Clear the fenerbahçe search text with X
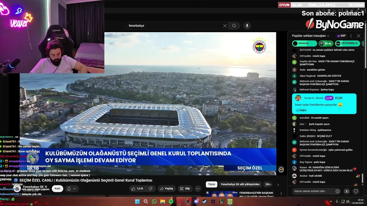The width and height of the screenshot is (367, 206). tap(225, 26)
